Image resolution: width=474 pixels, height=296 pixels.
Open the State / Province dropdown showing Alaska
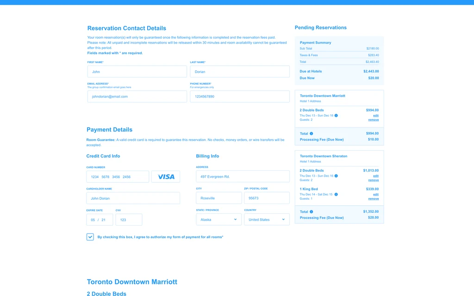tap(218, 220)
